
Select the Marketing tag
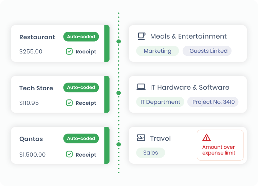pos(158,51)
